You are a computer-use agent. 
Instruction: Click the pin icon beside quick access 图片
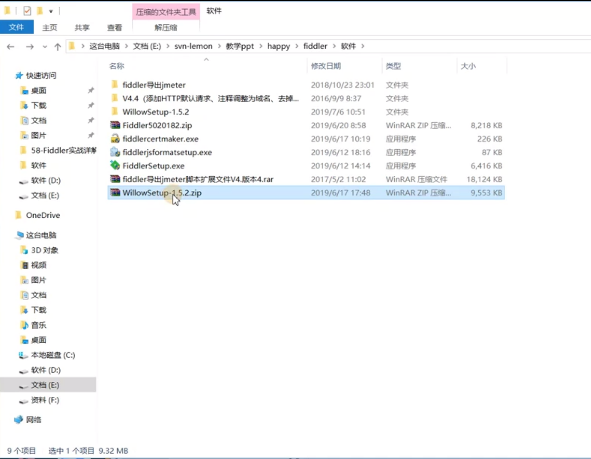(91, 136)
